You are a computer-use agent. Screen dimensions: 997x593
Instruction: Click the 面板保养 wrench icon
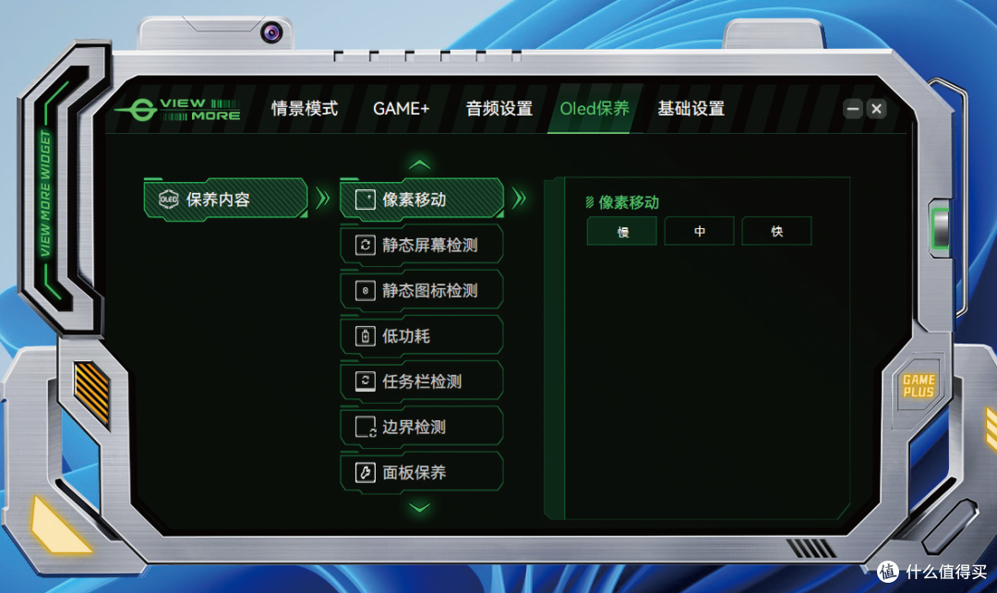pos(365,472)
